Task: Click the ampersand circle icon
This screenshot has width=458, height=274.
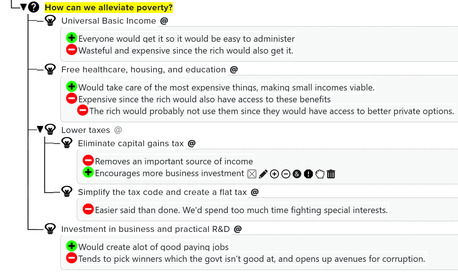Action: tap(297, 174)
